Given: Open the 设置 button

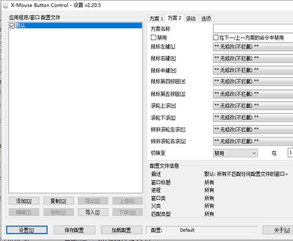Looking at the screenshot, I should coord(27,230).
